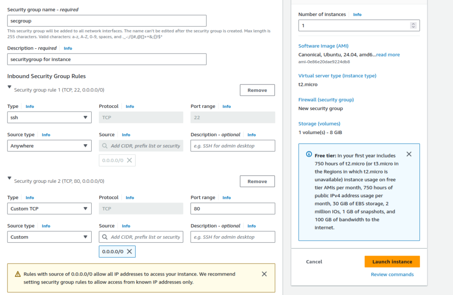
Task: Open the Source type dropdown set to Anywhere
Action: (49, 146)
